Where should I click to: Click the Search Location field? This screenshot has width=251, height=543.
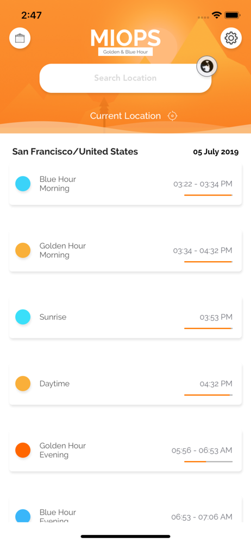tap(125, 78)
